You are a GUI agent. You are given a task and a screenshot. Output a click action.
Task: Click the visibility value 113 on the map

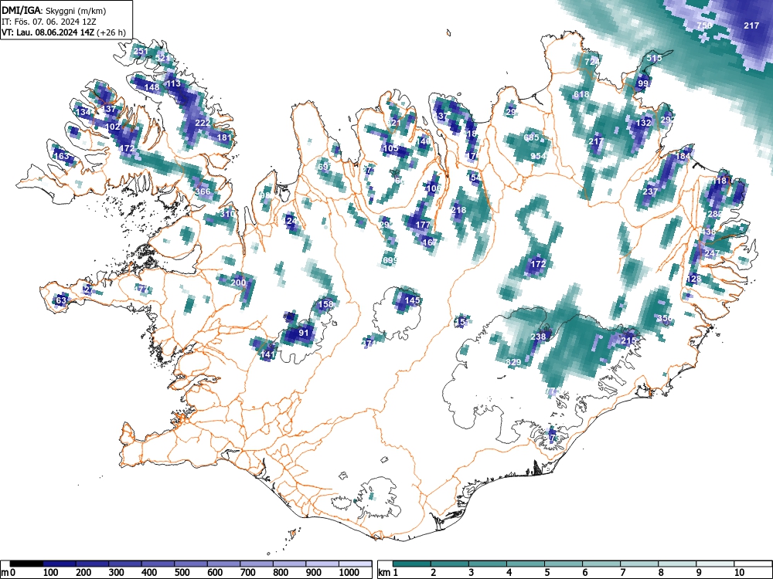[173, 83]
